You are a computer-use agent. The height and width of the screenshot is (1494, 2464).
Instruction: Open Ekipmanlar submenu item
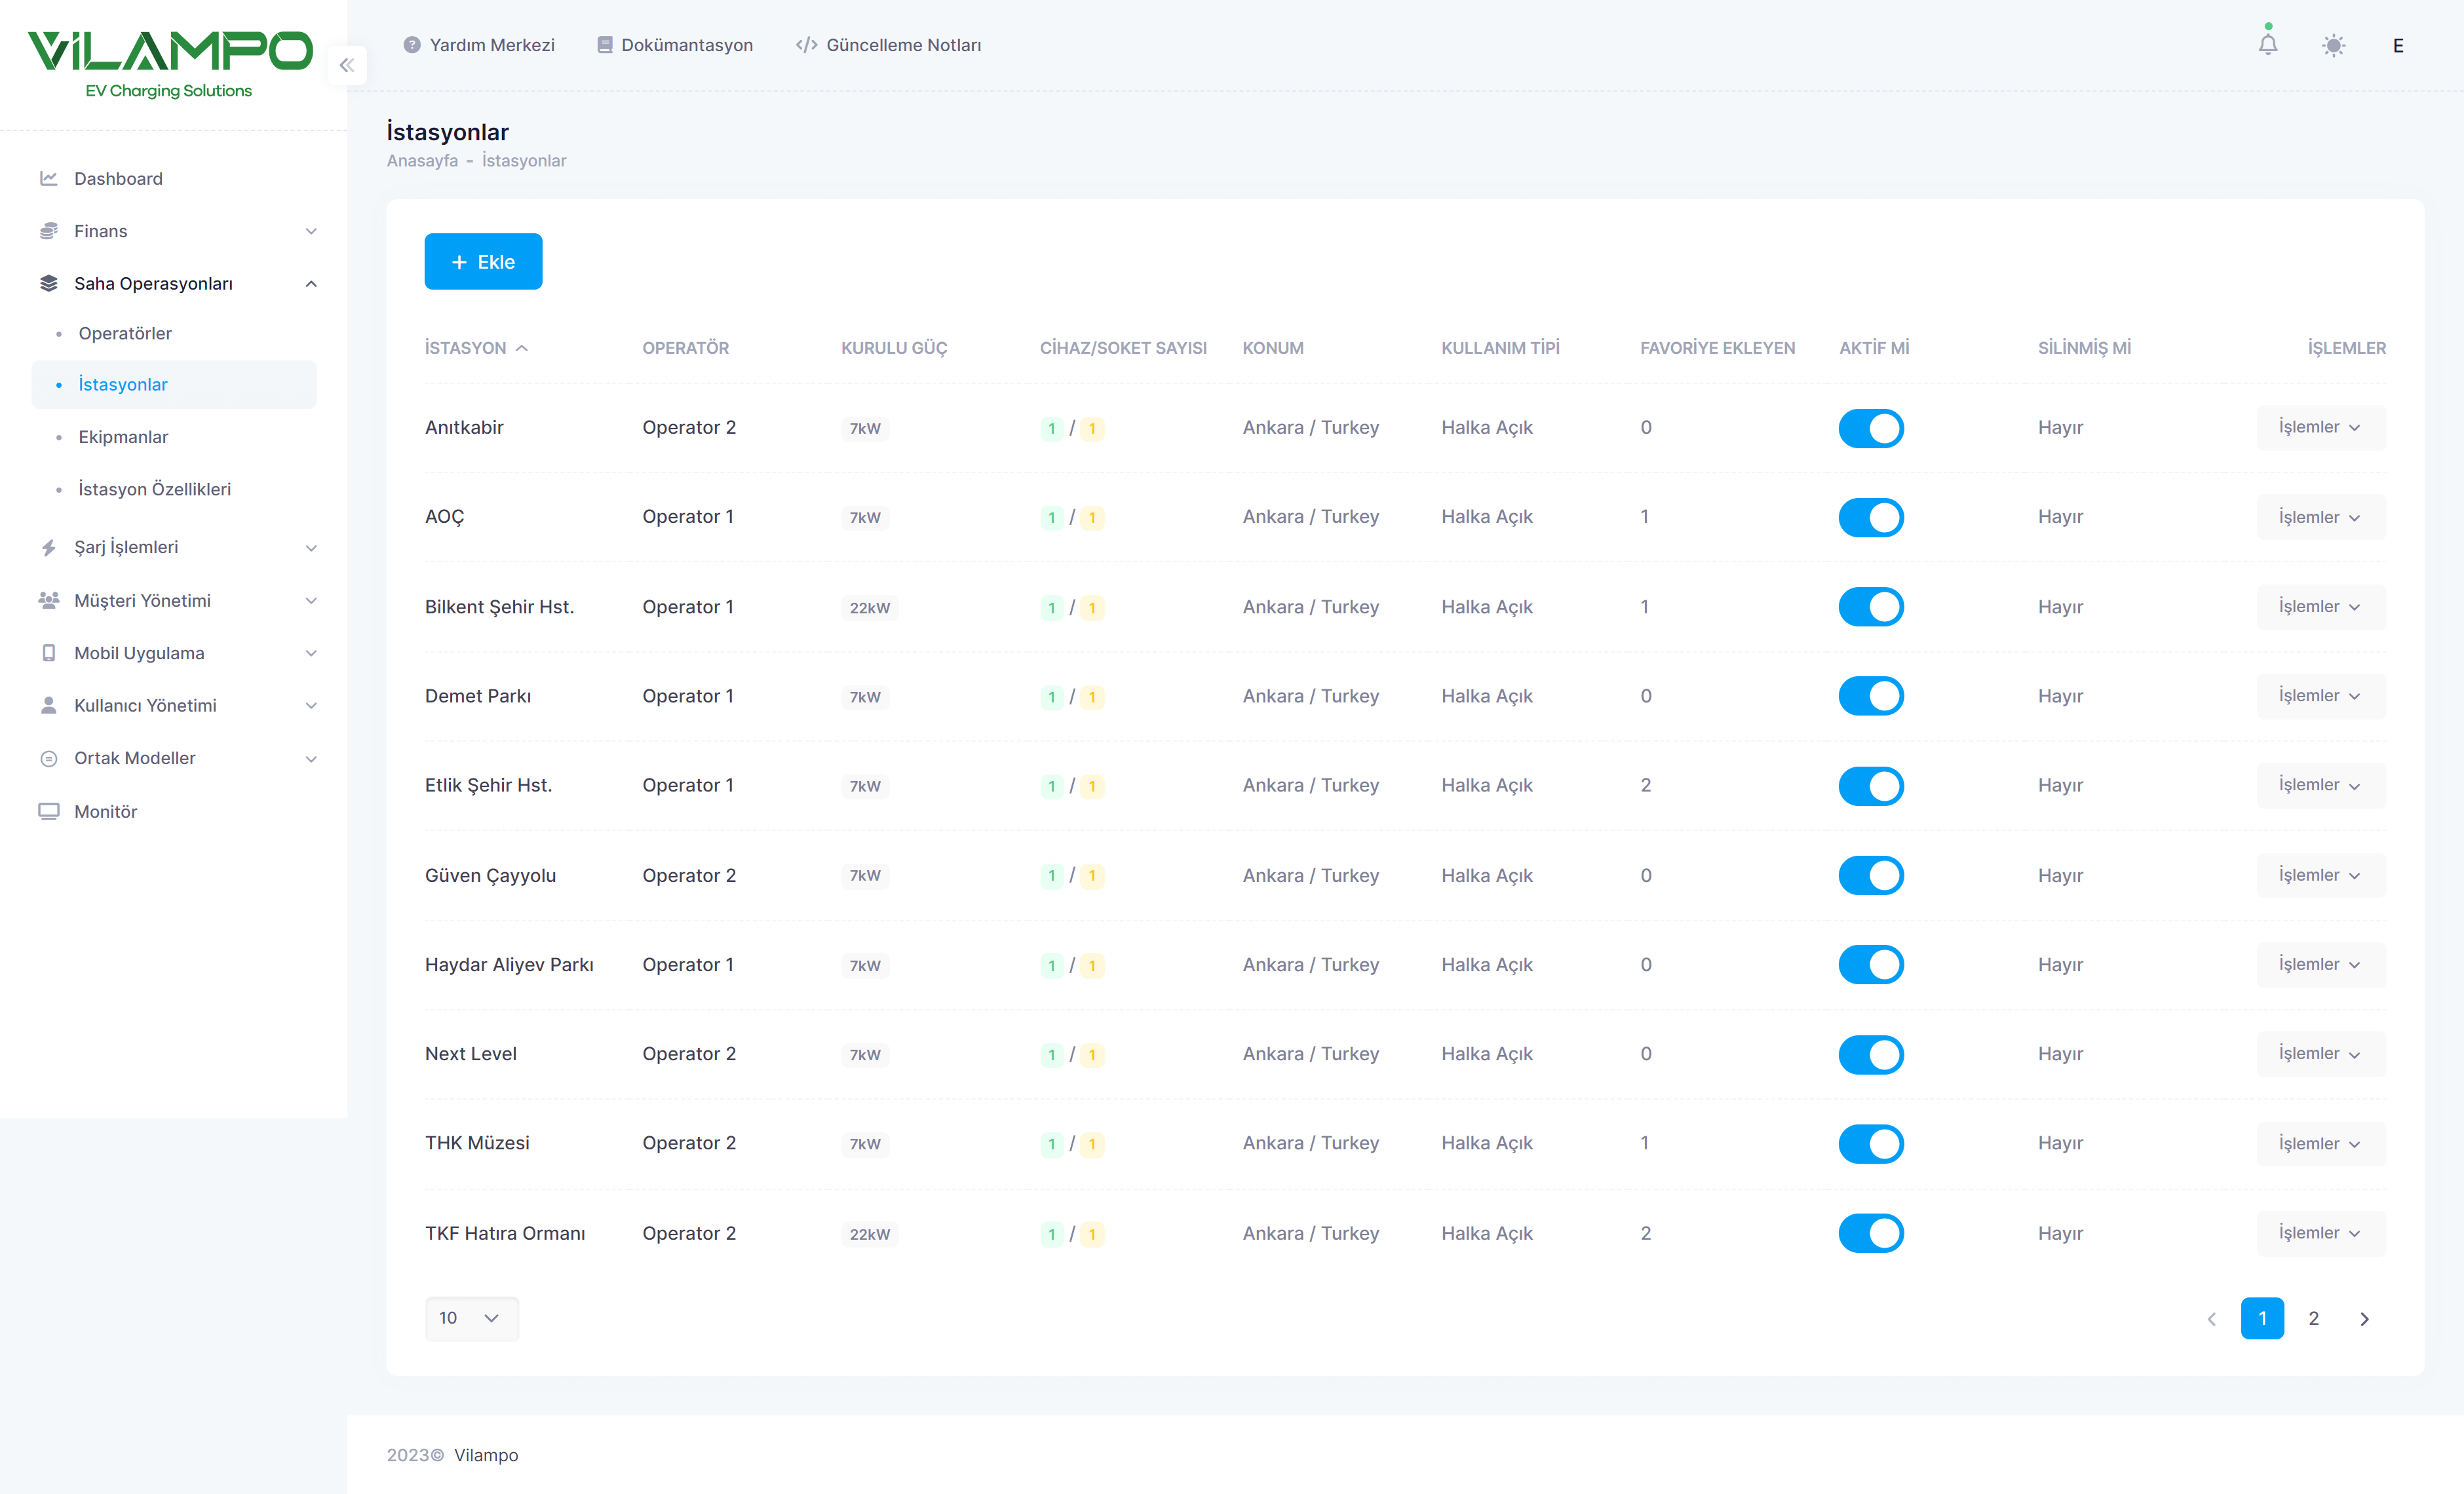pyautogui.click(x=175, y=437)
